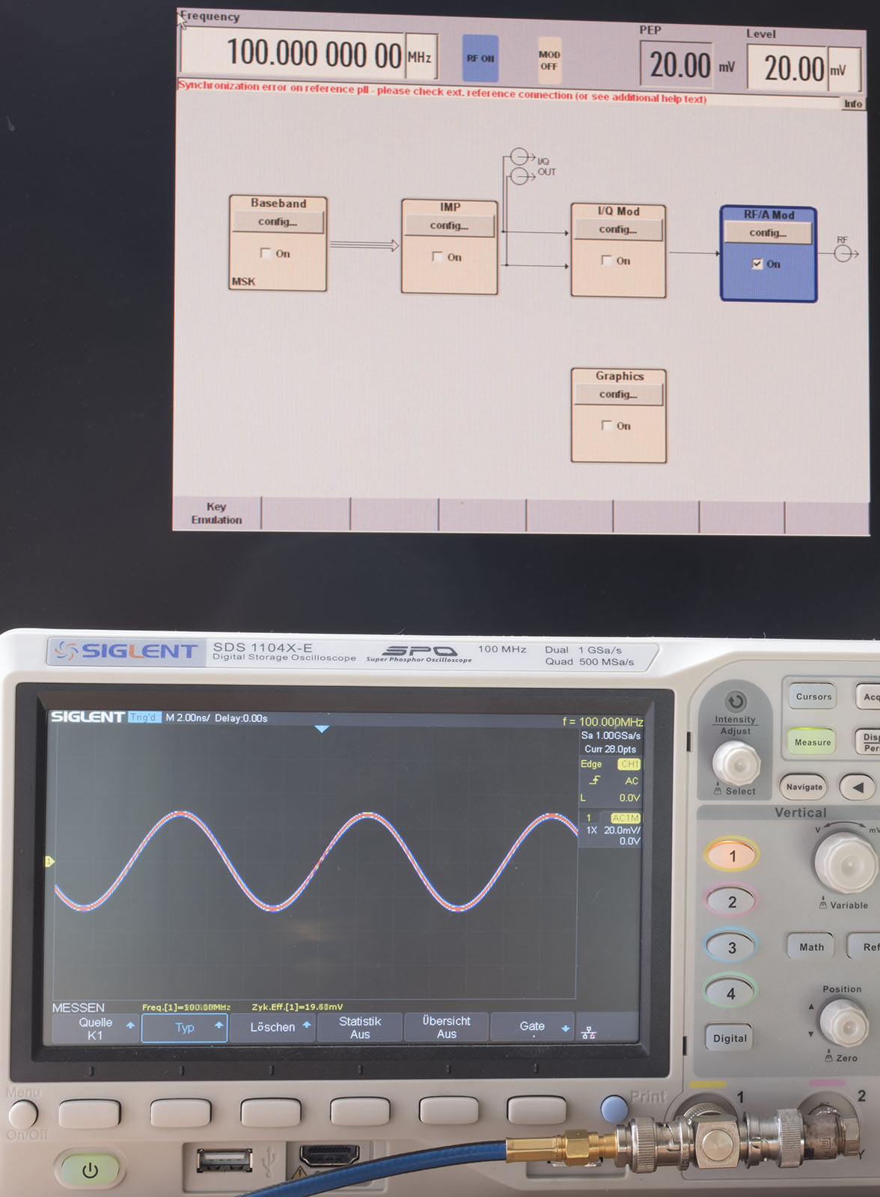880x1197 pixels.
Task: Click the Trig'd status indicator
Action: click(144, 717)
